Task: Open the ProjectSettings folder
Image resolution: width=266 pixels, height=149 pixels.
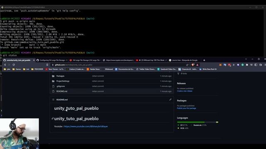Action: click(63, 81)
